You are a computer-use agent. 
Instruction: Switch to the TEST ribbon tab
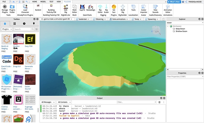(x=51, y=2)
